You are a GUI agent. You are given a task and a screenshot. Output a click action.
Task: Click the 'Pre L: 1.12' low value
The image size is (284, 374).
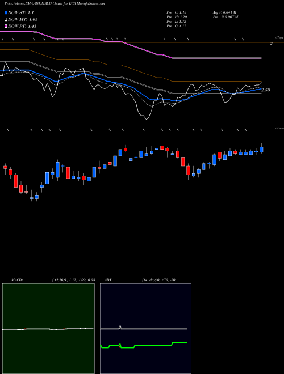point(177,22)
